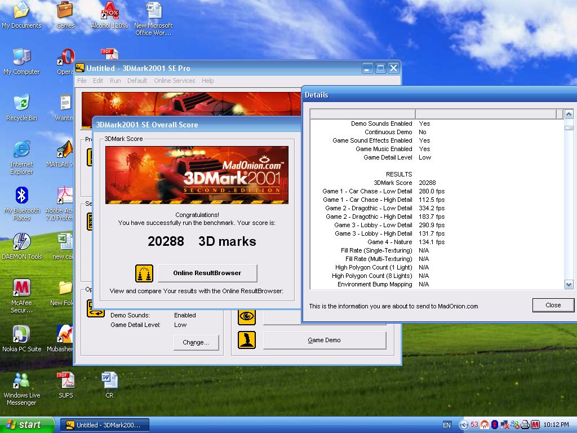Open New Microsoft Office Word document icon
Viewport: 577px width, 433px height.
click(x=153, y=19)
